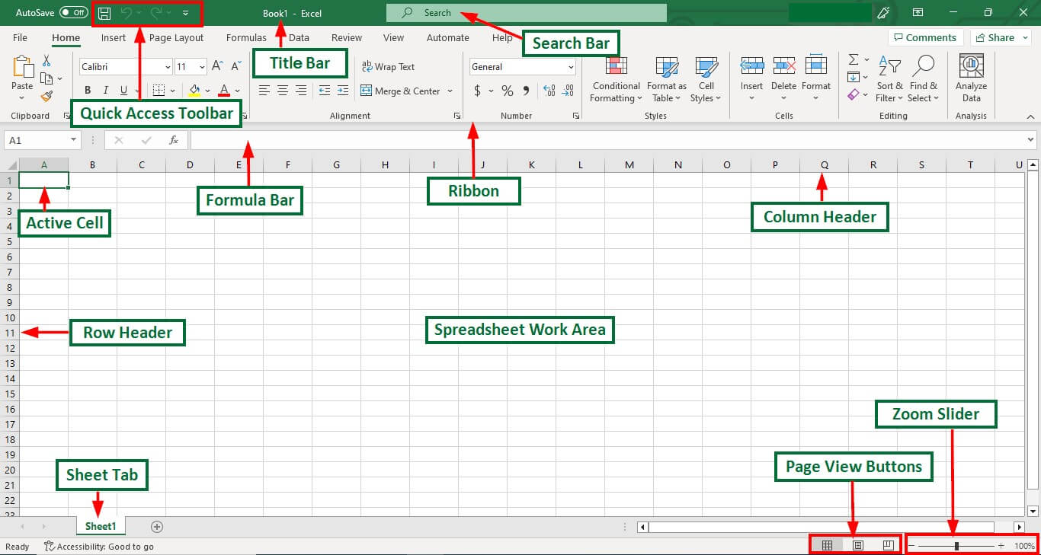Open the Insert ribbon tab

click(113, 37)
